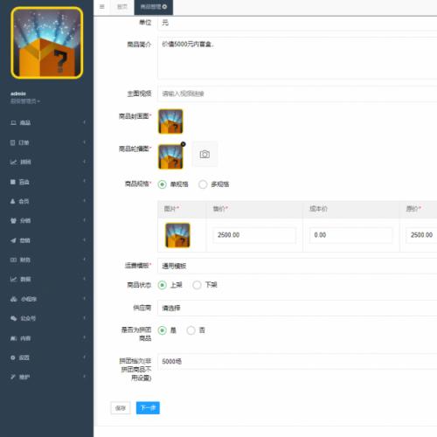Open maintenance item with the wrench icon
Image resolution: width=437 pixels, height=437 pixels.
(46, 378)
